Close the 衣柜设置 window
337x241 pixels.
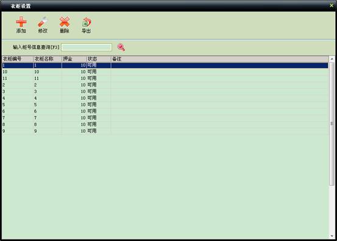pyautogui.click(x=332, y=5)
